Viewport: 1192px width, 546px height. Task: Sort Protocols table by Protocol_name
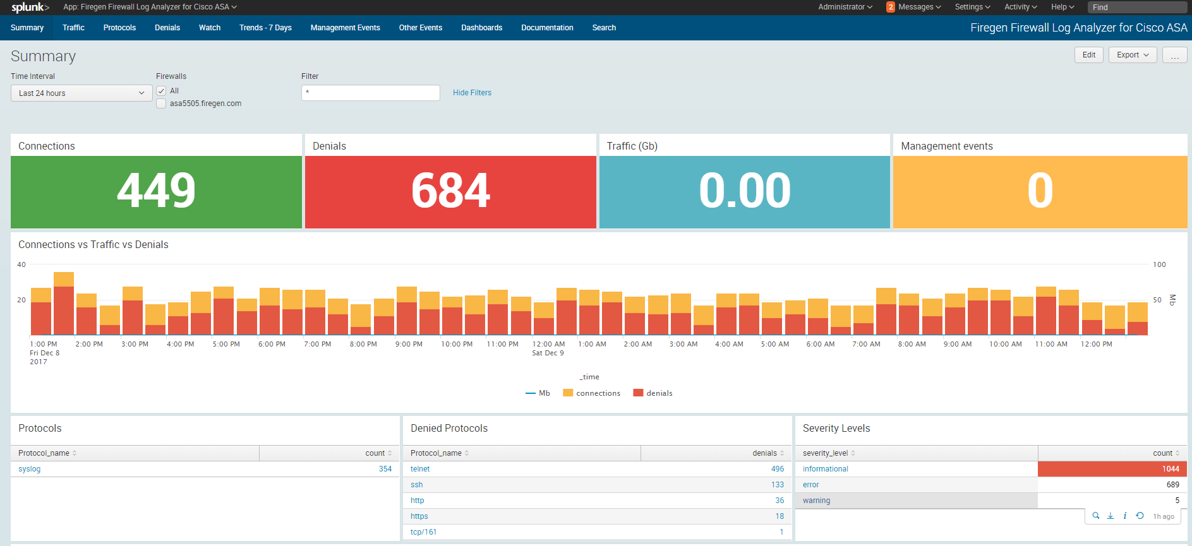(47, 453)
